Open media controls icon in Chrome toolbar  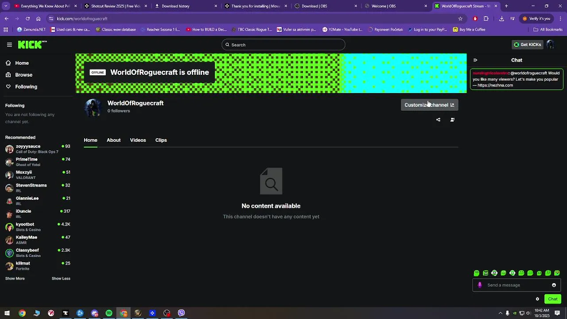(x=513, y=19)
